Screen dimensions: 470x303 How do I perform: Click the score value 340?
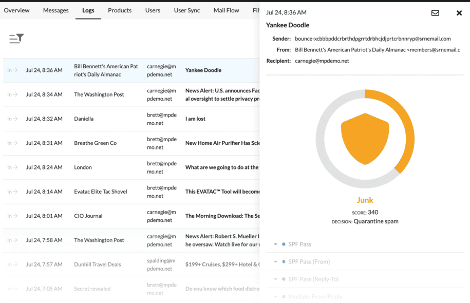[373, 212]
